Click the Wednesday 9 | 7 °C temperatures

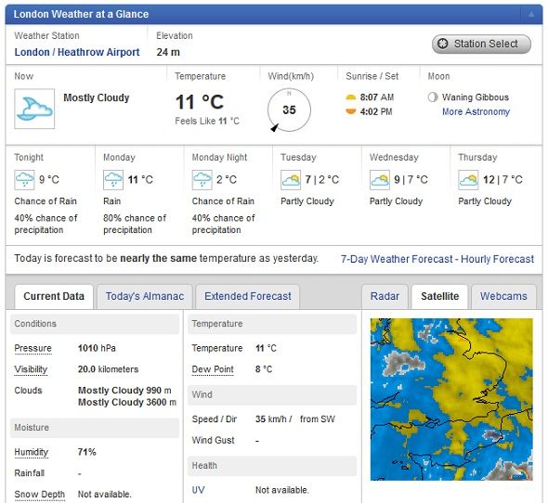click(x=411, y=179)
